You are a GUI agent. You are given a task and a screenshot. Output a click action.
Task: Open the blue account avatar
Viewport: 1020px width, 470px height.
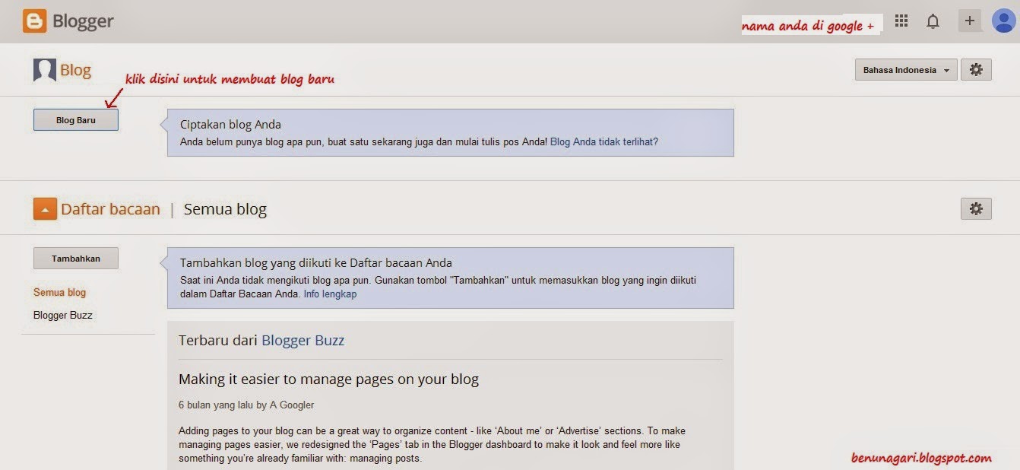tap(1003, 21)
